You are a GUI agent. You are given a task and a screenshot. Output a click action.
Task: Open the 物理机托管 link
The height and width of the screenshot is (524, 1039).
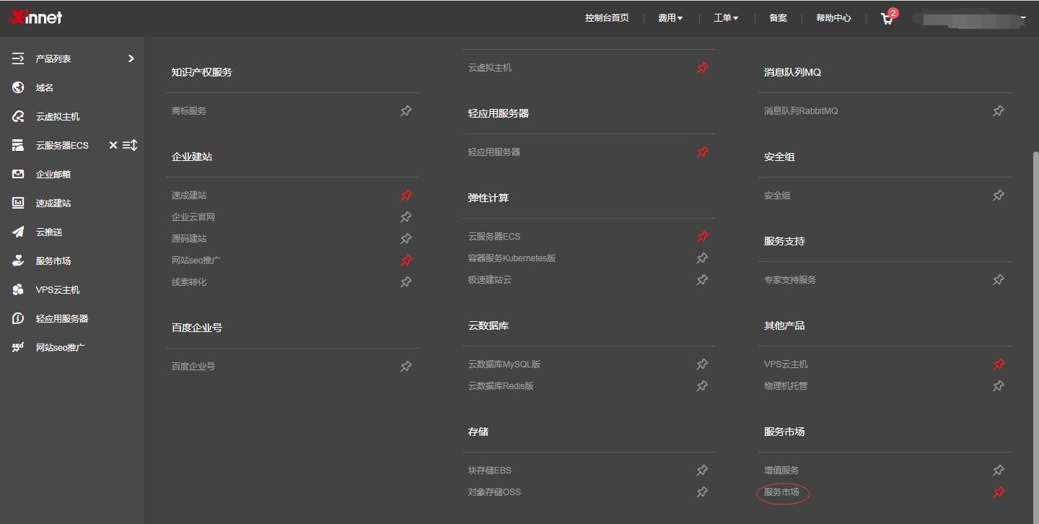point(786,386)
